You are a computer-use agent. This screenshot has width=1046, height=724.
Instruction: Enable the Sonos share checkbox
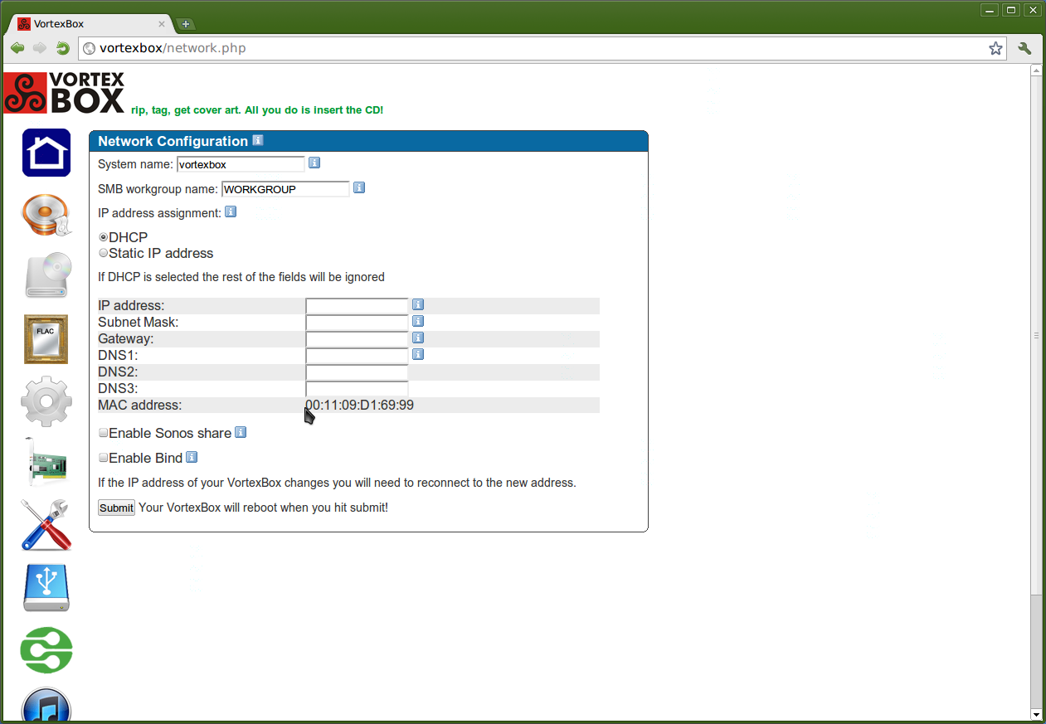104,433
